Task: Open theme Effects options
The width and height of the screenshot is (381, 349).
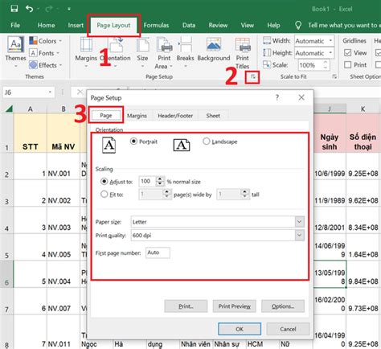Action: [x=46, y=65]
